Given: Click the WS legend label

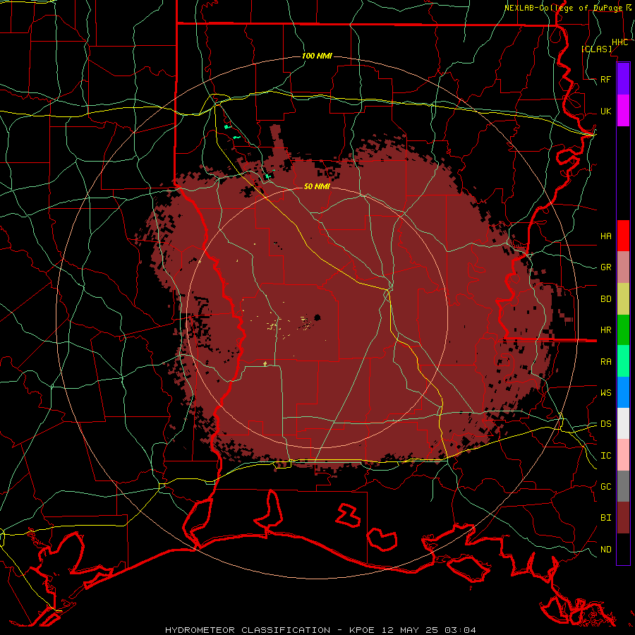Looking at the screenshot, I should [x=605, y=393].
